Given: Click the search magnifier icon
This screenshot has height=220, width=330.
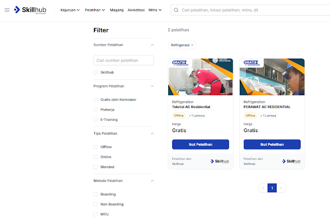Looking at the screenshot, I should 176,10.
